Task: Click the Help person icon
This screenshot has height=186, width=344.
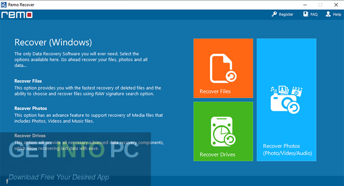Action: (x=328, y=14)
